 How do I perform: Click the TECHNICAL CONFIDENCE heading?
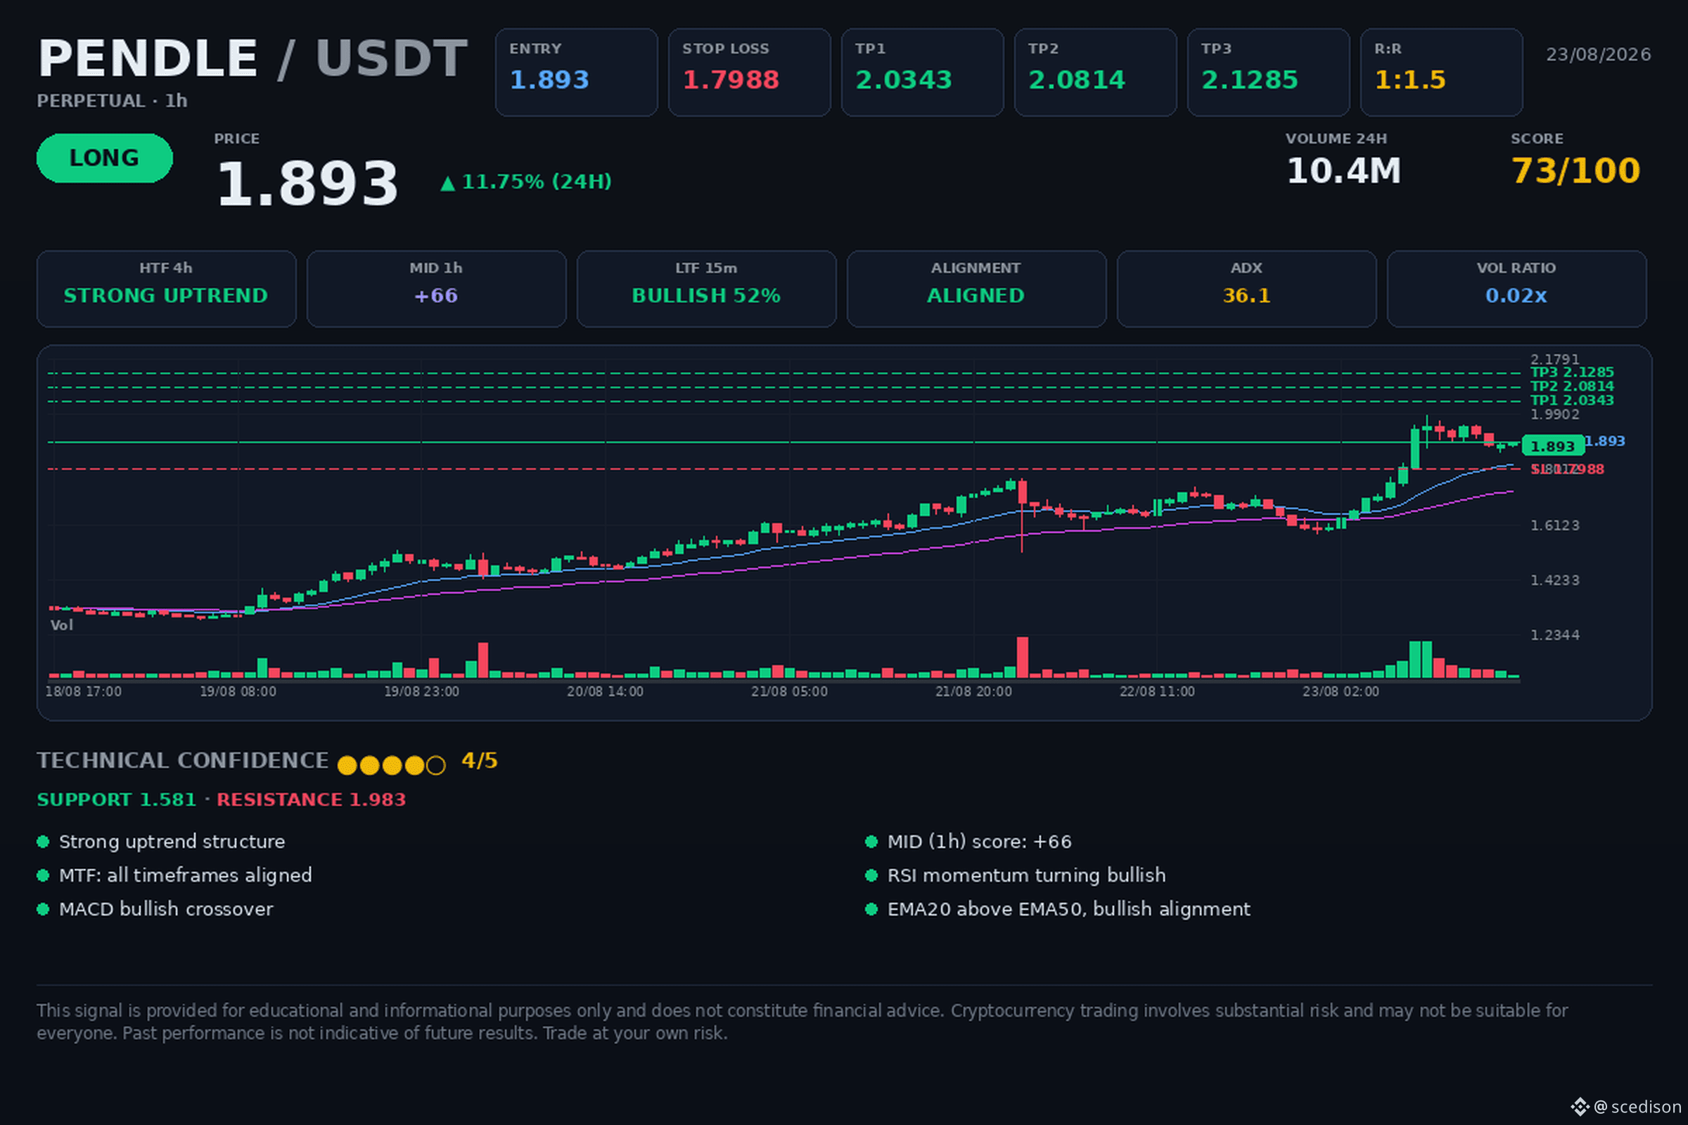(183, 761)
